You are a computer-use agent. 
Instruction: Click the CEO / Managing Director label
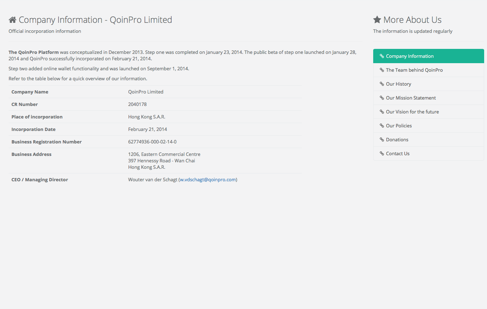tap(40, 179)
